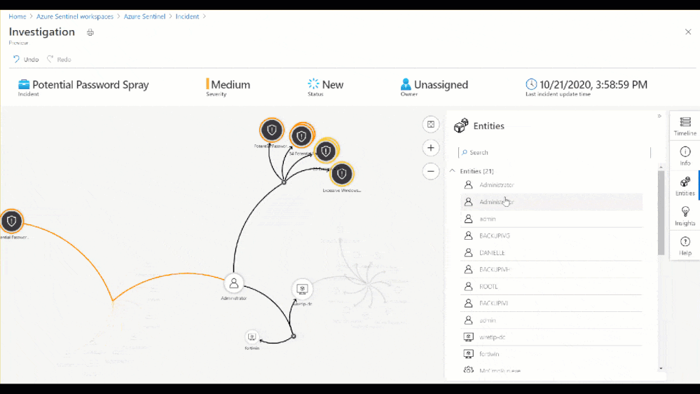
Task: Click the Redo button
Action: pos(59,59)
